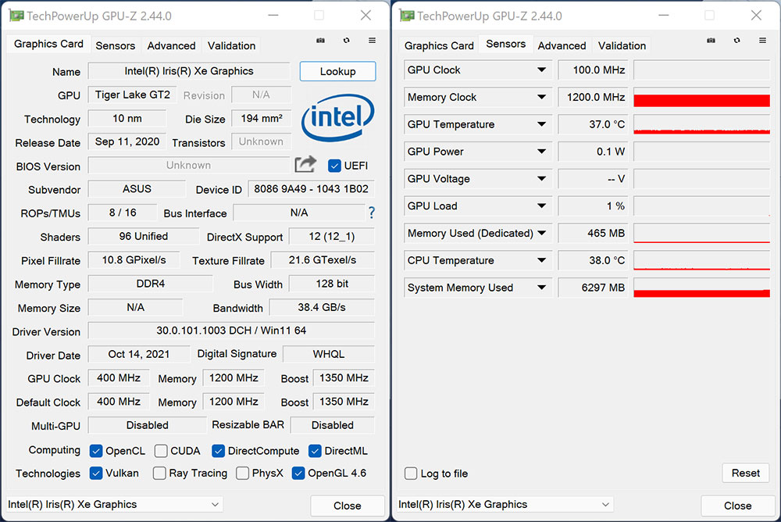Select the active Graphics Card tab, left window
781x522 pixels.
(48, 44)
